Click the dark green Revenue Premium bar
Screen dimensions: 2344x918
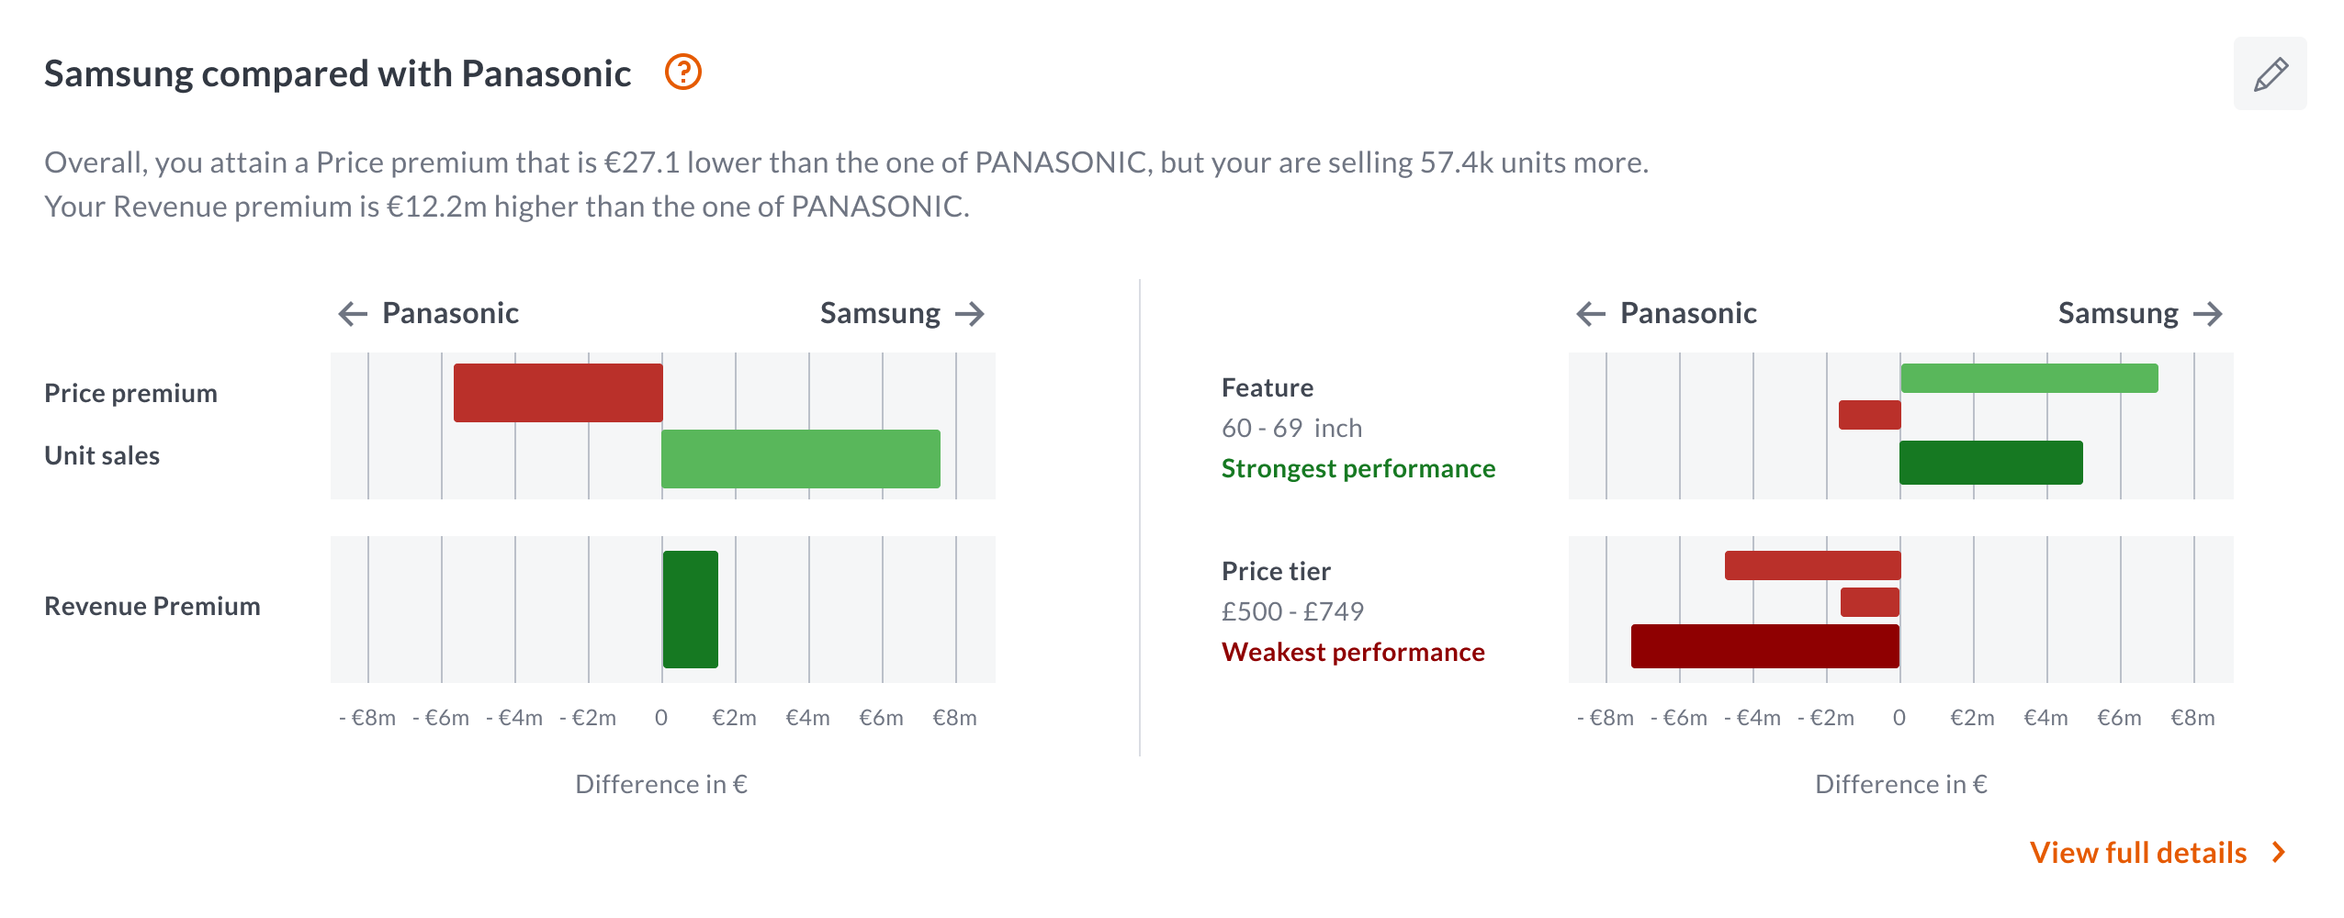[x=691, y=610]
